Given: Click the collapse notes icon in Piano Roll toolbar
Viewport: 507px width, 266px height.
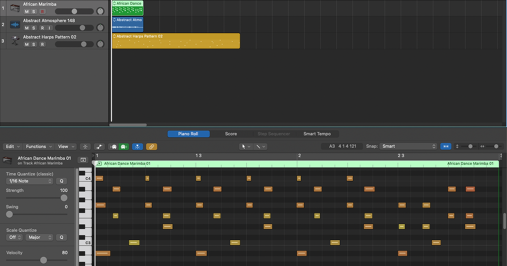Looking at the screenshot, I should pos(85,147).
